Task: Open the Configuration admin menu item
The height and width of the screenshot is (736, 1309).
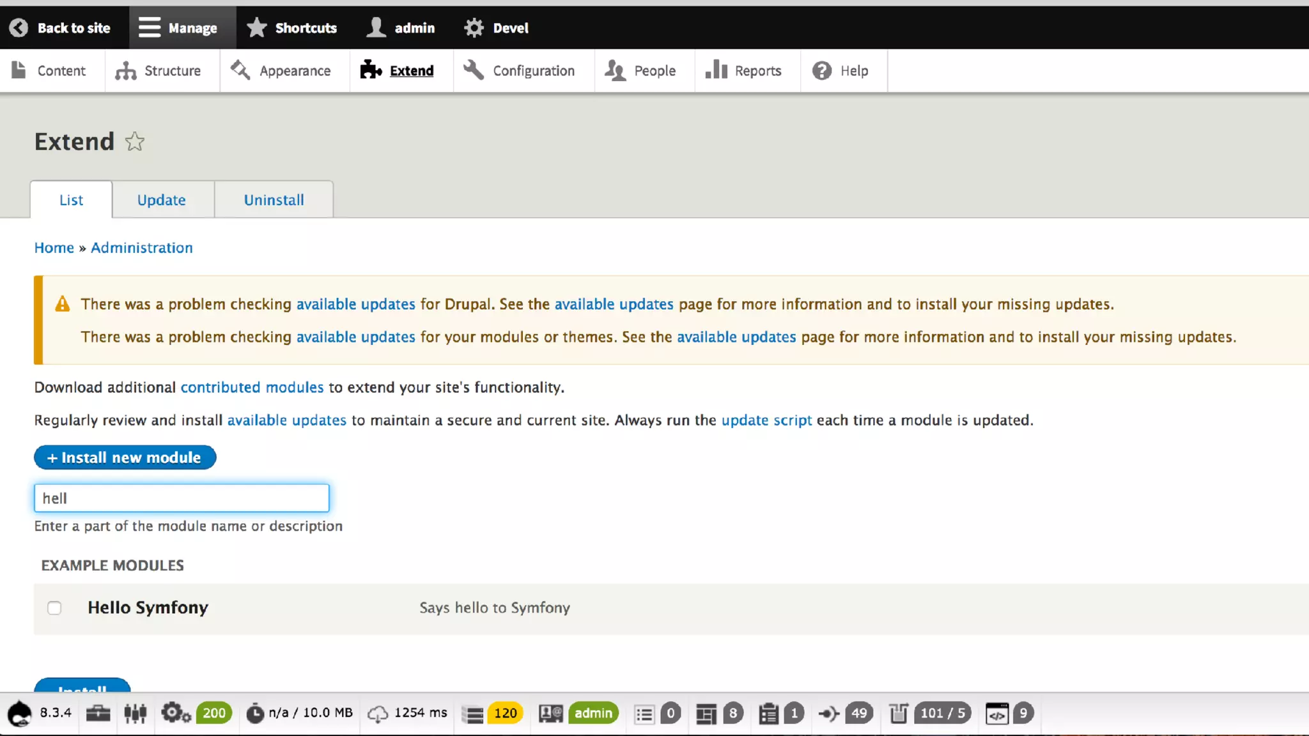Action: pos(520,70)
